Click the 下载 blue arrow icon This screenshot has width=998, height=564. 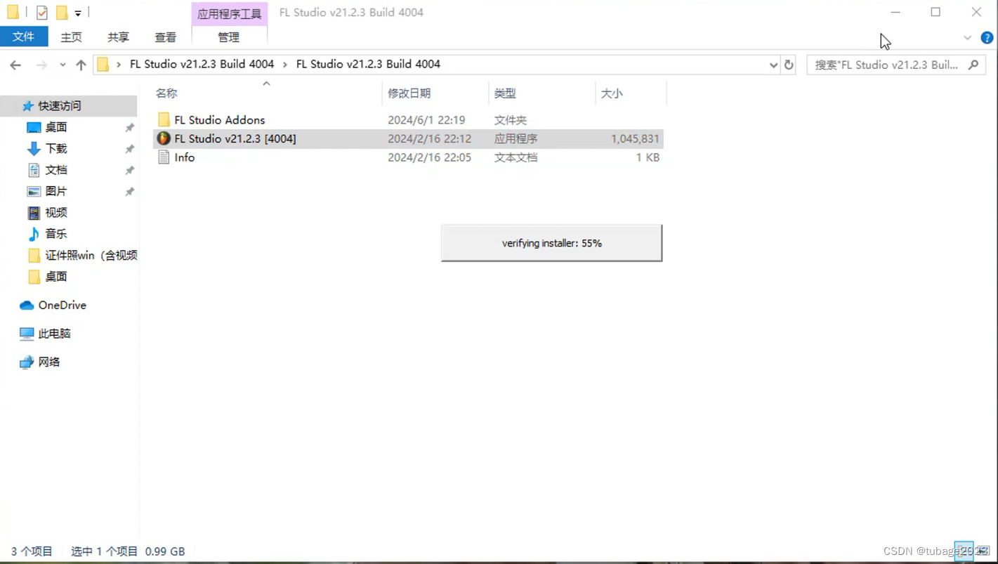(34, 148)
